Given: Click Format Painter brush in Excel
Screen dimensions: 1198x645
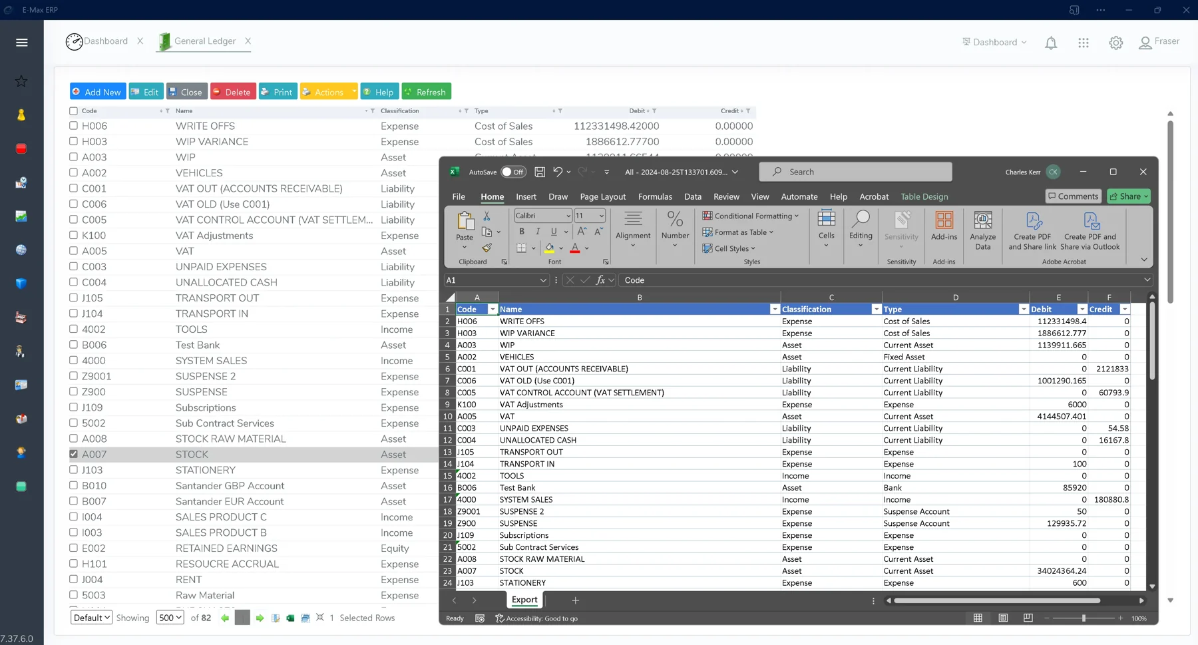Looking at the screenshot, I should pos(487,248).
